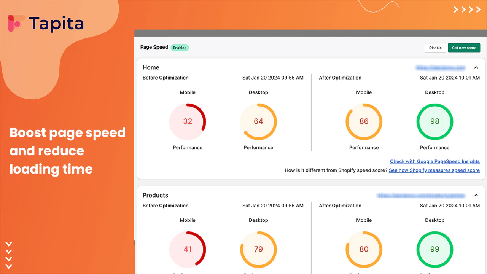Viewport: 487px width, 274px height.
Task: Open the blurred Home page URL link
Action: coord(441,67)
